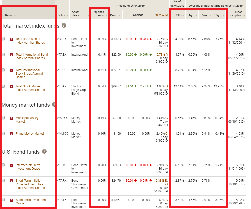Open Total Stock Market Index Admiral Shares
251x209 pixels.
click(x=30, y=88)
